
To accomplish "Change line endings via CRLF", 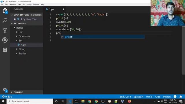I will tap(158, 97).
